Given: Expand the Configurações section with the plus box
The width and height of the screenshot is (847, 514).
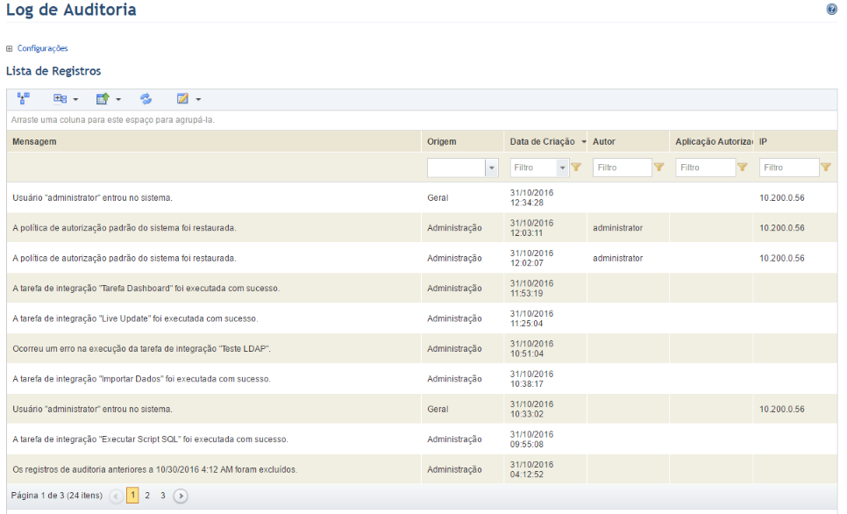Looking at the screenshot, I should [x=9, y=48].
